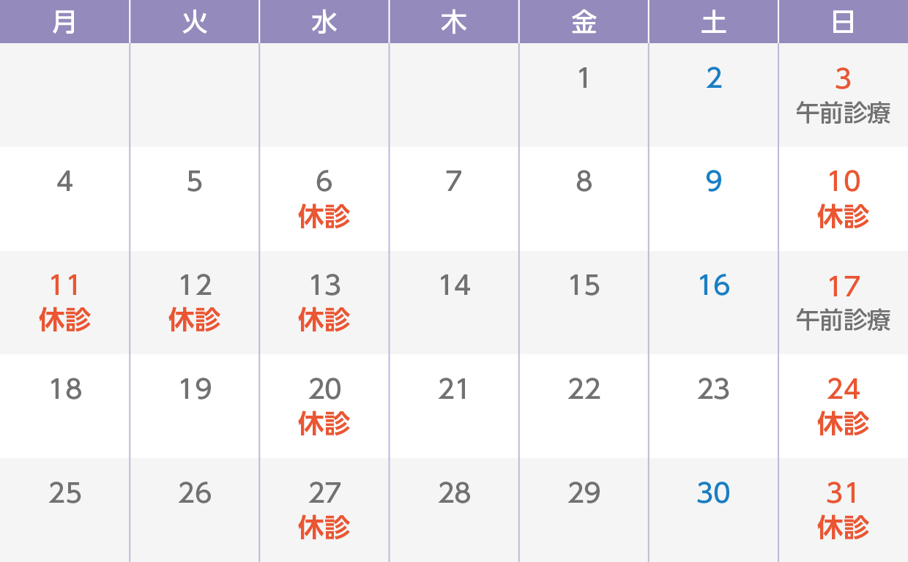Select date 10 marked 休診

[x=844, y=181]
